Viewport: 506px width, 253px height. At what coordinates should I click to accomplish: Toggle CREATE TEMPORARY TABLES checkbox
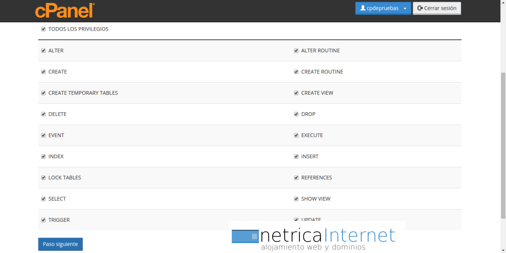[x=43, y=93]
